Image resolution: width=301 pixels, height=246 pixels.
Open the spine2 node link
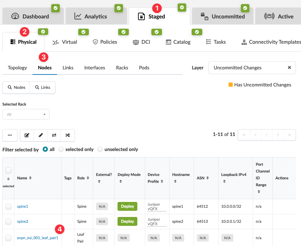pyautogui.click(x=23, y=221)
